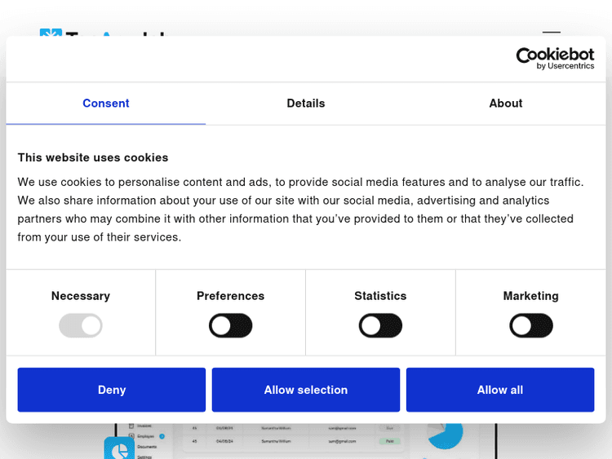Accept cookies with Allow all button
The image size is (612, 459).
point(500,390)
